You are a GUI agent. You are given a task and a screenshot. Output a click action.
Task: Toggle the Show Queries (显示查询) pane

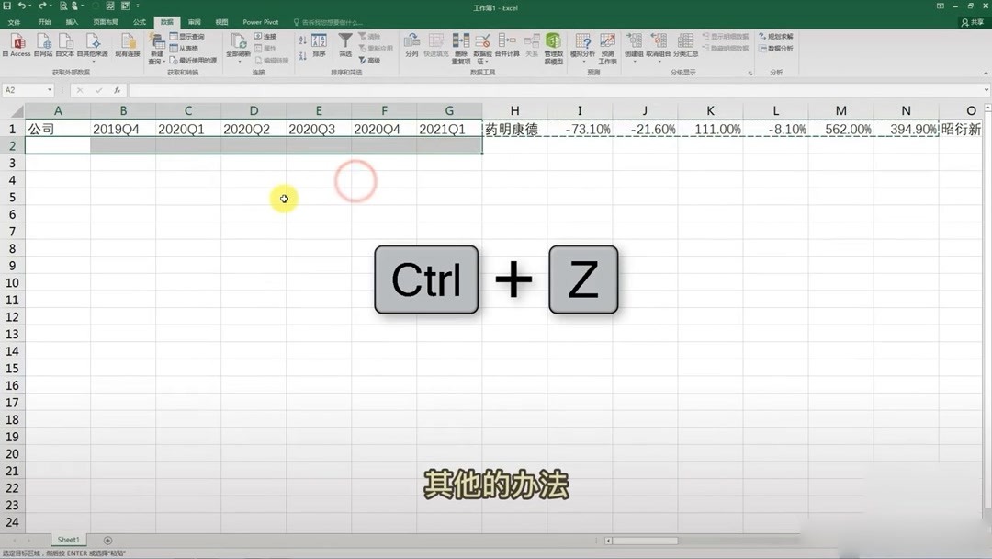pyautogui.click(x=186, y=35)
